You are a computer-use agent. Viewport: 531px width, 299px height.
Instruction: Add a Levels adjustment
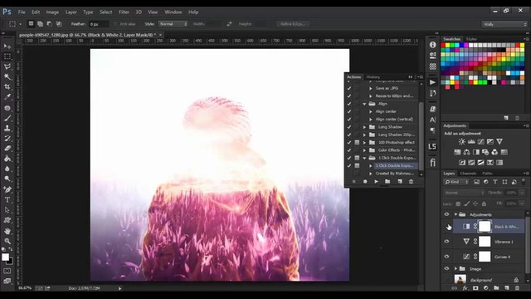(x=471, y=141)
